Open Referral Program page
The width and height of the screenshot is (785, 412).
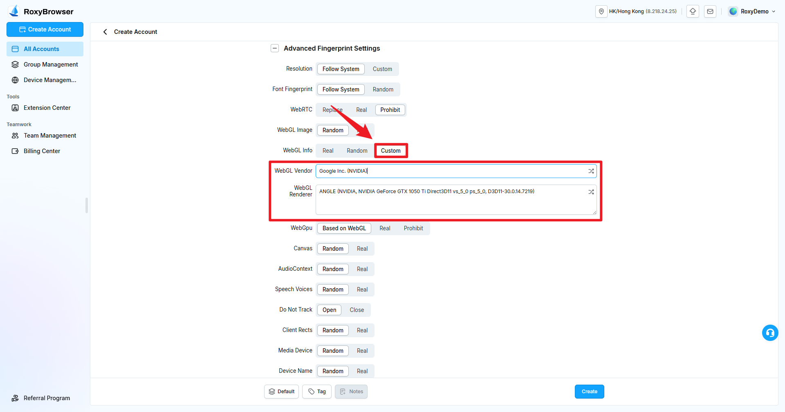(45, 398)
